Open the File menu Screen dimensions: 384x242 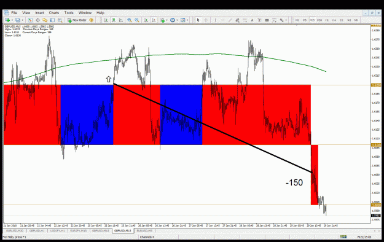tap(14, 13)
